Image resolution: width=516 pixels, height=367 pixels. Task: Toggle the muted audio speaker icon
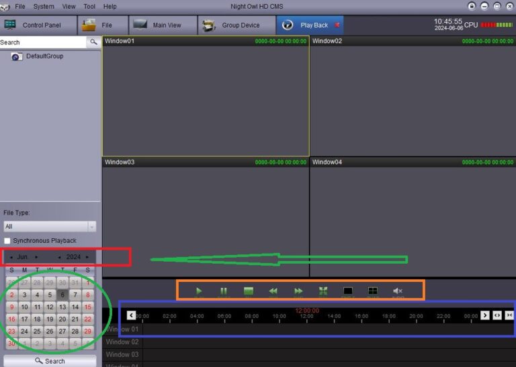coord(397,291)
